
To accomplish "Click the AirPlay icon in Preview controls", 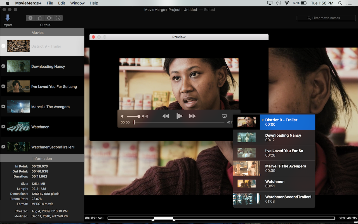I will 224,116.
